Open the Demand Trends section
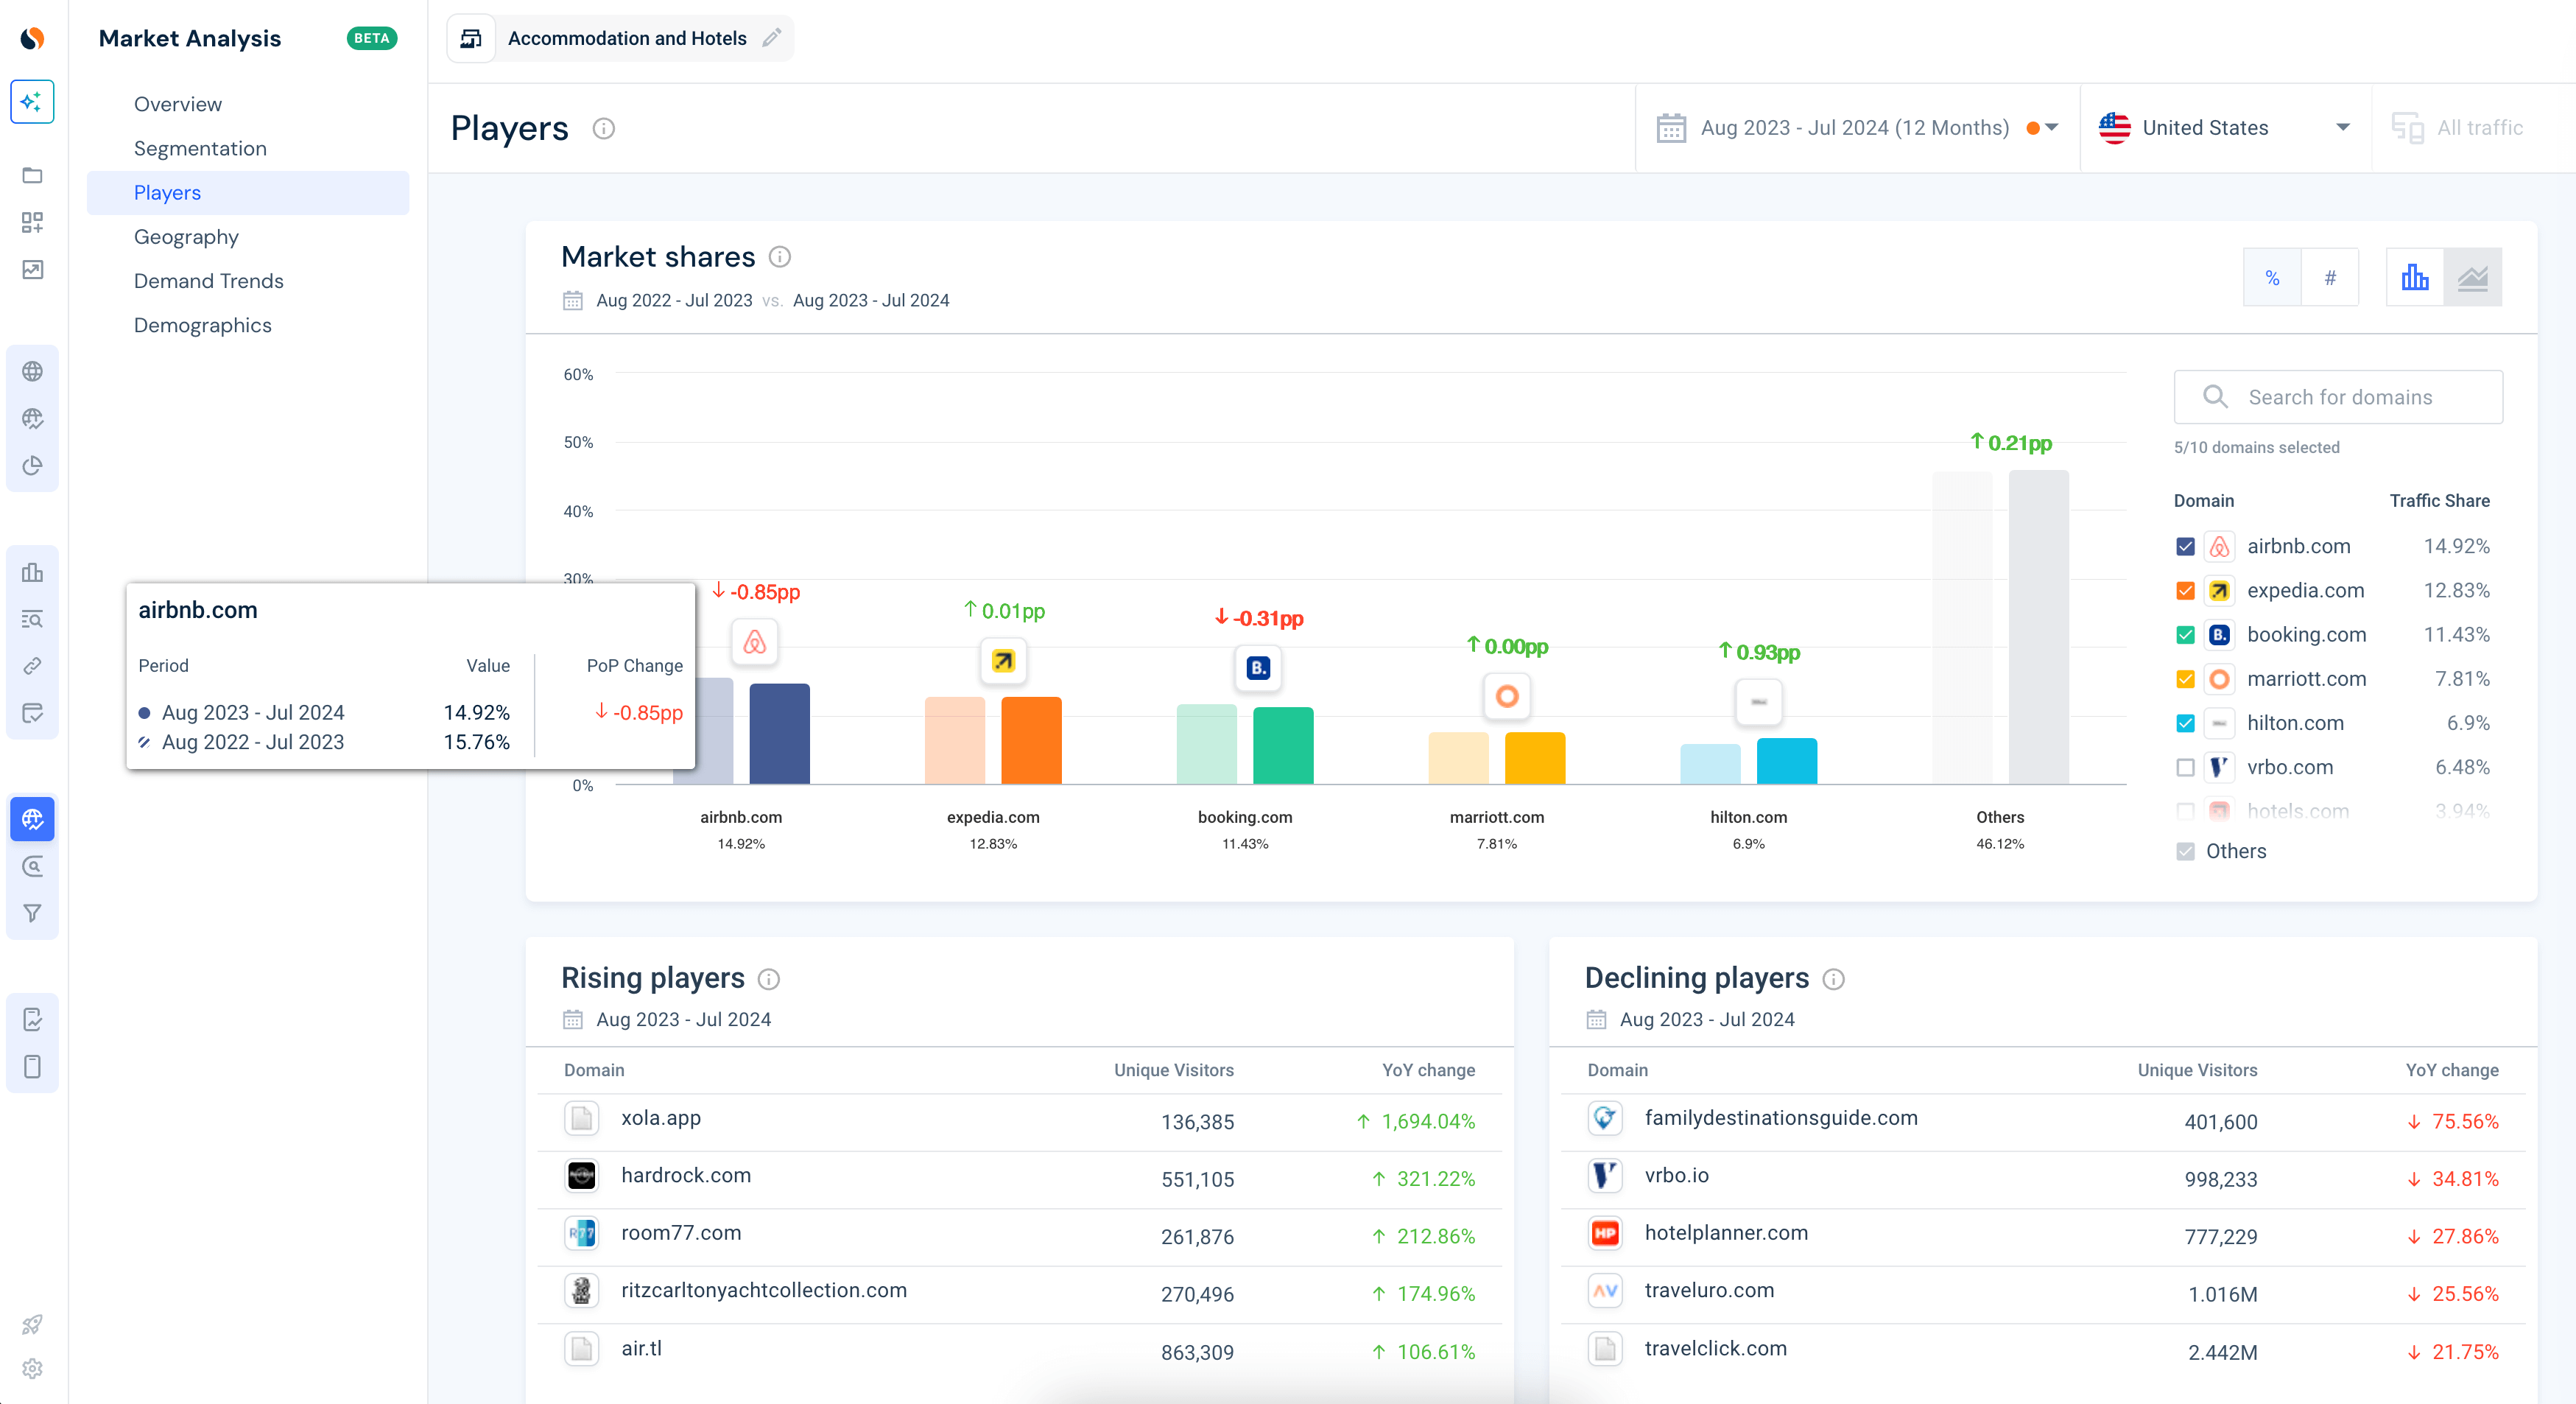 click(x=208, y=281)
